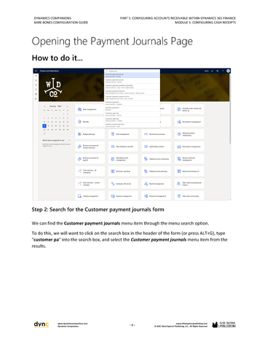Choose Customer invoices past due result
Image resolution: width=270 pixels, height=350 pixels.
pyautogui.click(x=132, y=125)
